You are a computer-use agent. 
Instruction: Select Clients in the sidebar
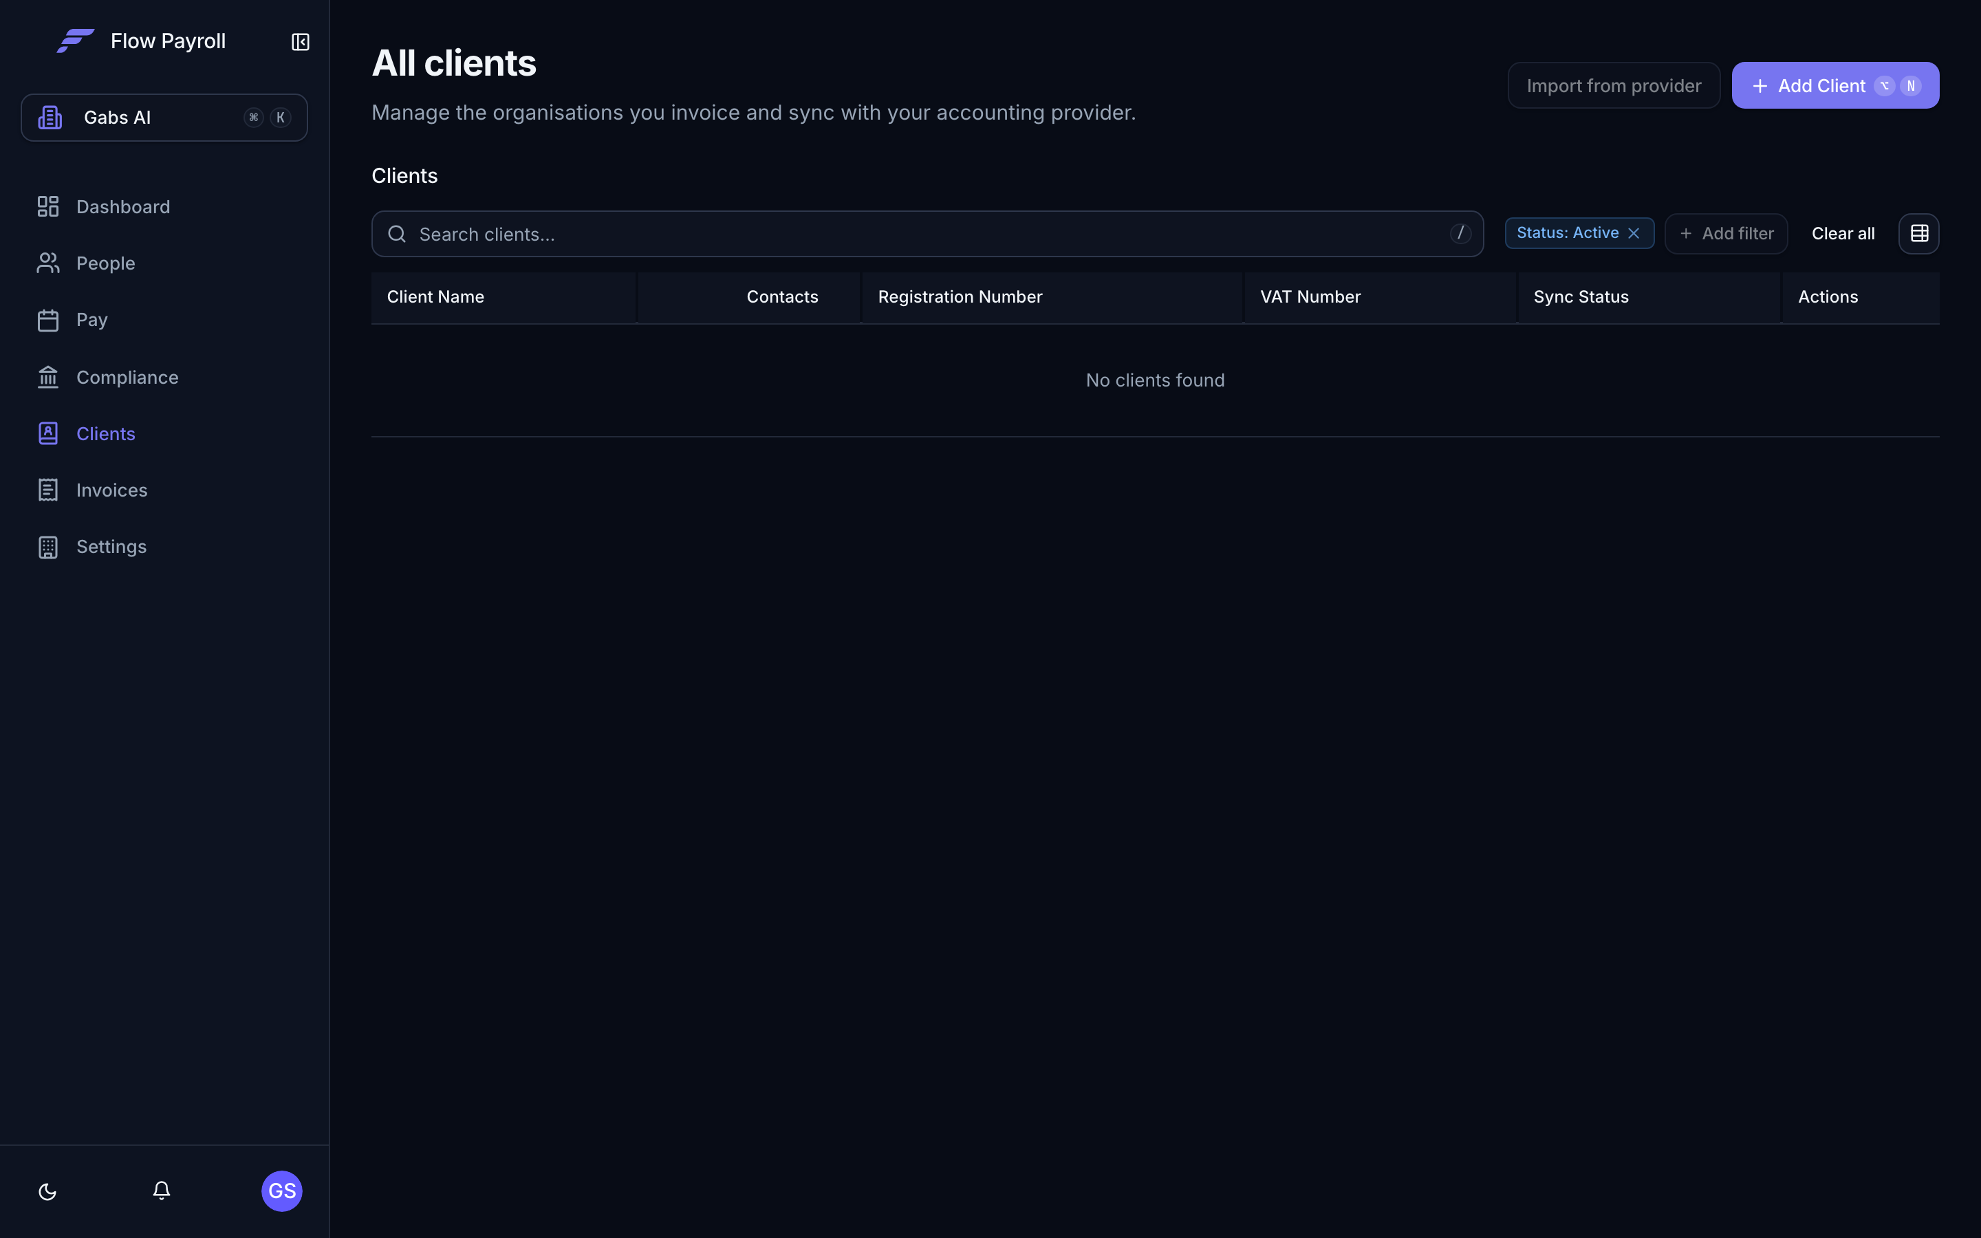click(x=106, y=433)
